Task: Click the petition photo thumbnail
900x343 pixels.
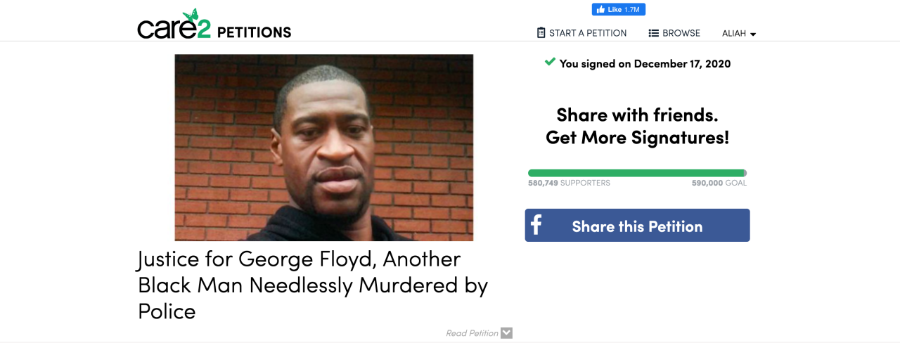Action: pos(324,148)
